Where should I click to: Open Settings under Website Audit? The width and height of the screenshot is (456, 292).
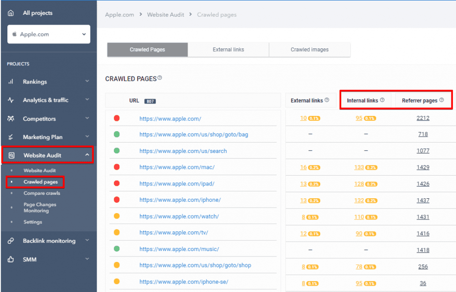click(x=33, y=222)
